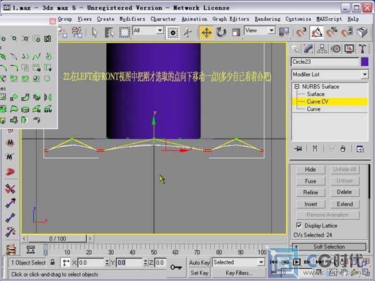This screenshot has height=281, width=375.
Task: Open the Character menu
Action: 163,19
